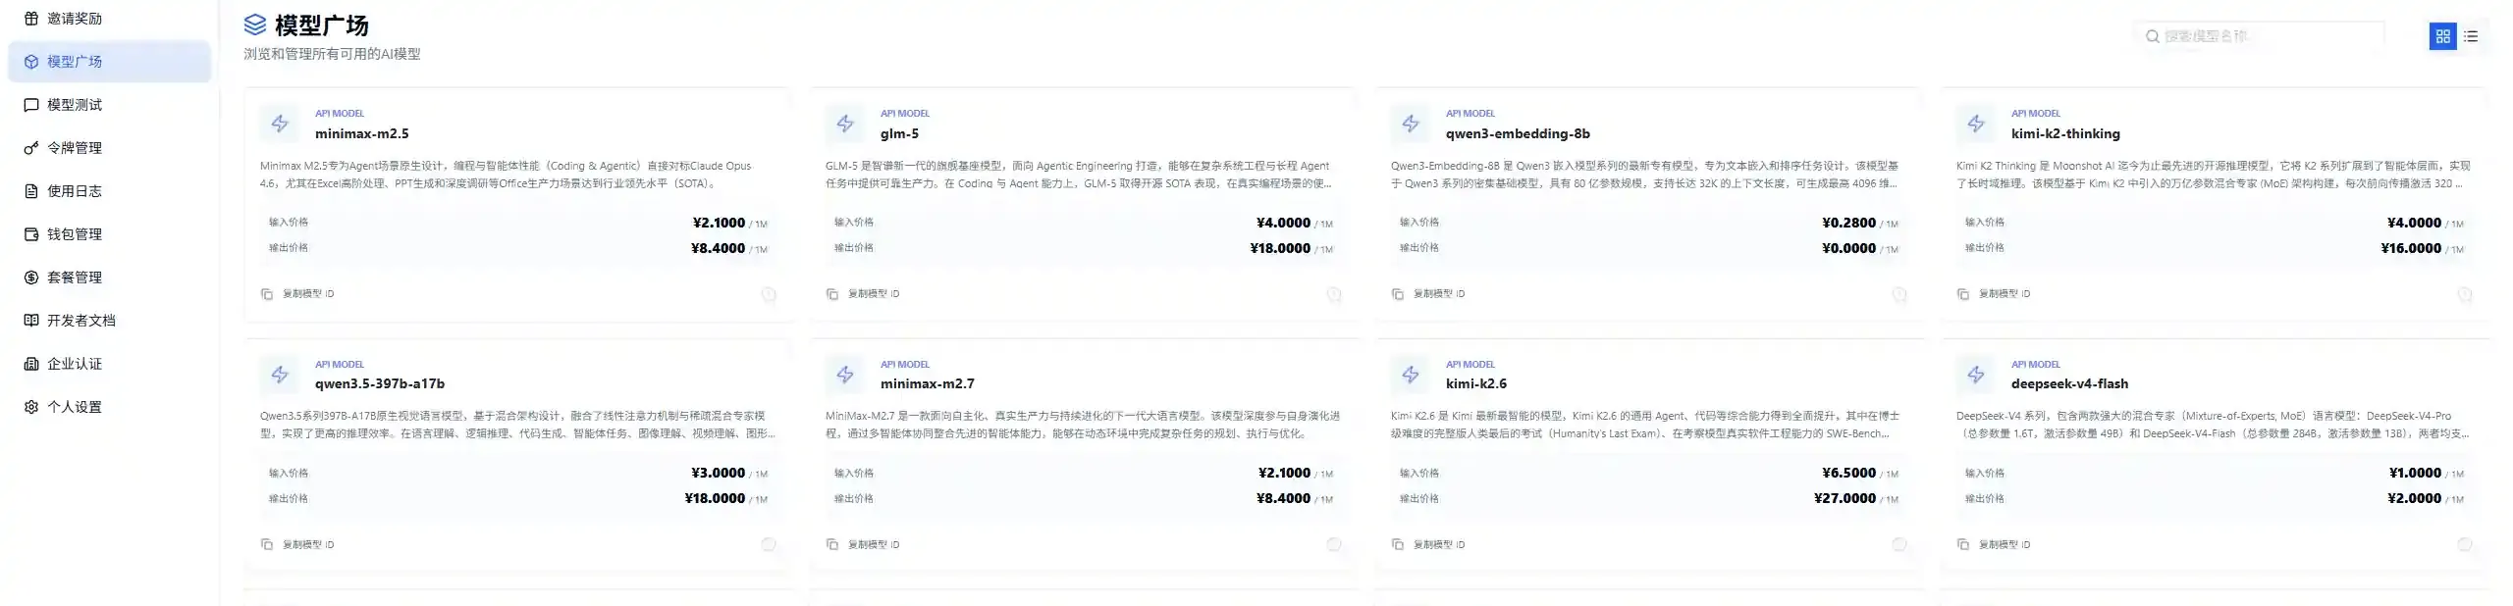Click the lightning icon on deepseek-v4-flash card
This screenshot has height=606, width=2513.
pyautogui.click(x=1976, y=375)
